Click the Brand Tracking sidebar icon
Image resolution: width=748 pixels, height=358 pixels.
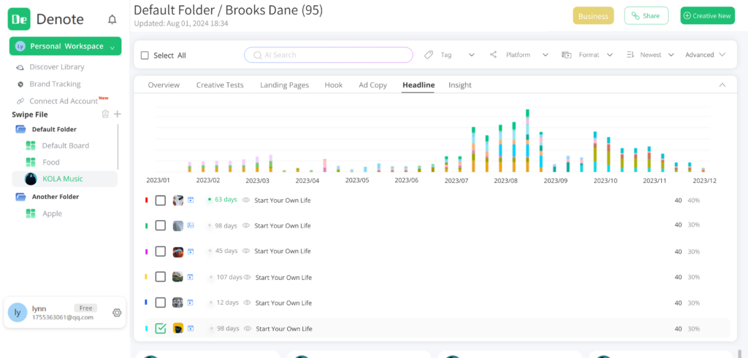[20, 84]
